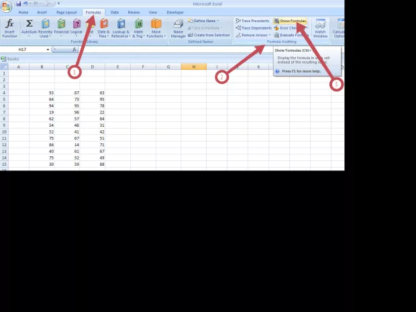Toggle Show Formulas button

point(290,21)
